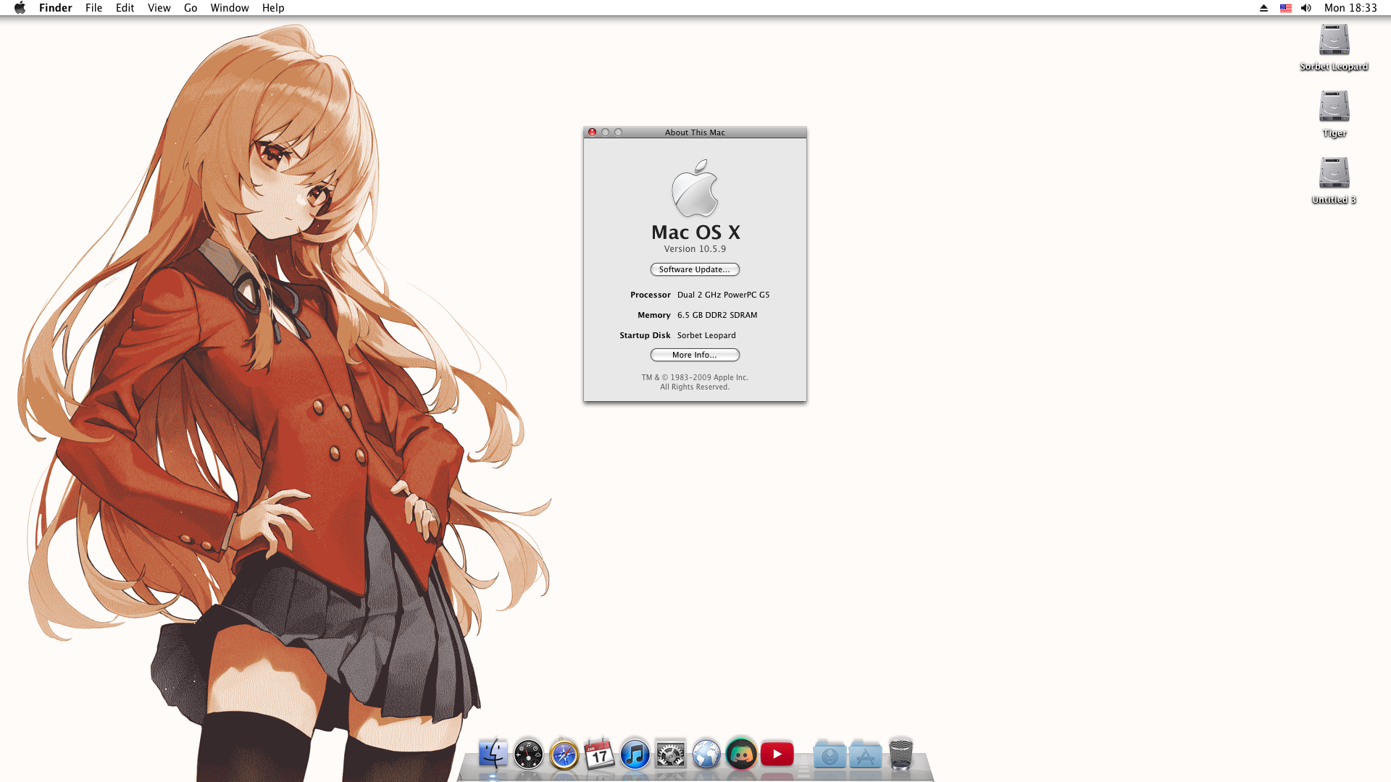Select the Sorbet Leopard drive on desktop
1391x782 pixels.
(1334, 40)
